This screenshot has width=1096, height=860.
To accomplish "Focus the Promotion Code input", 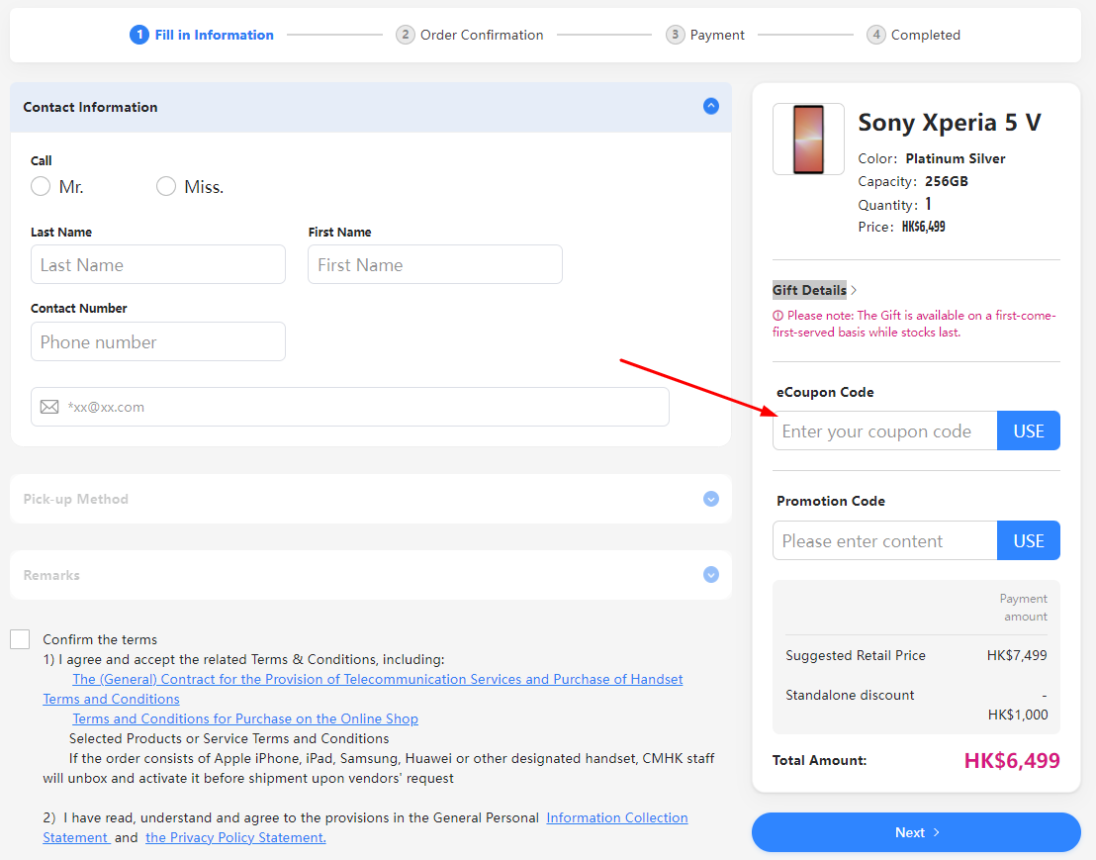I will (x=885, y=540).
